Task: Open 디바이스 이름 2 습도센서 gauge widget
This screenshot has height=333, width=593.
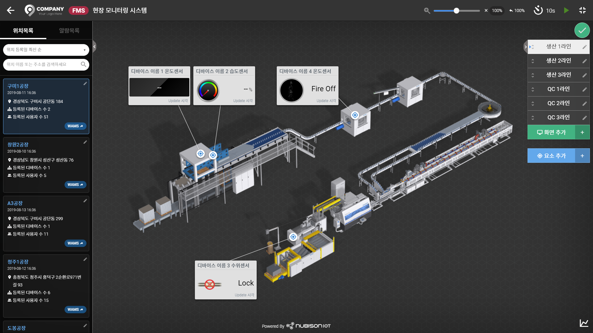Action: (x=224, y=86)
